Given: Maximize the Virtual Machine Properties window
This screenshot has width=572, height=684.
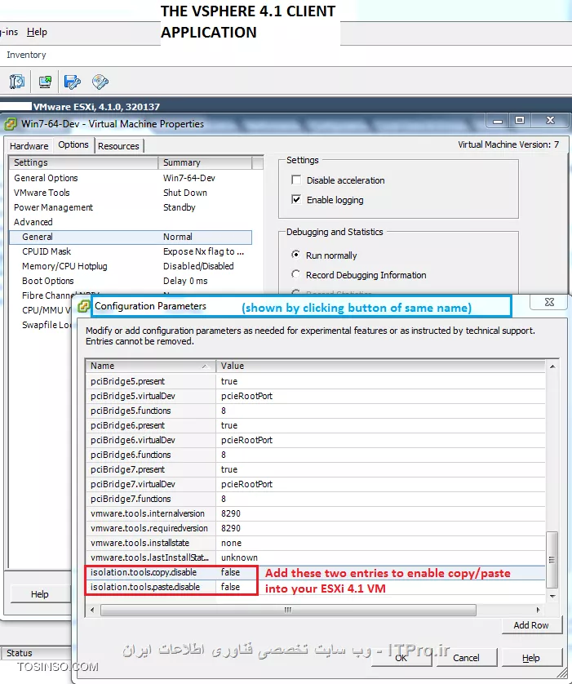Looking at the screenshot, I should [520, 120].
